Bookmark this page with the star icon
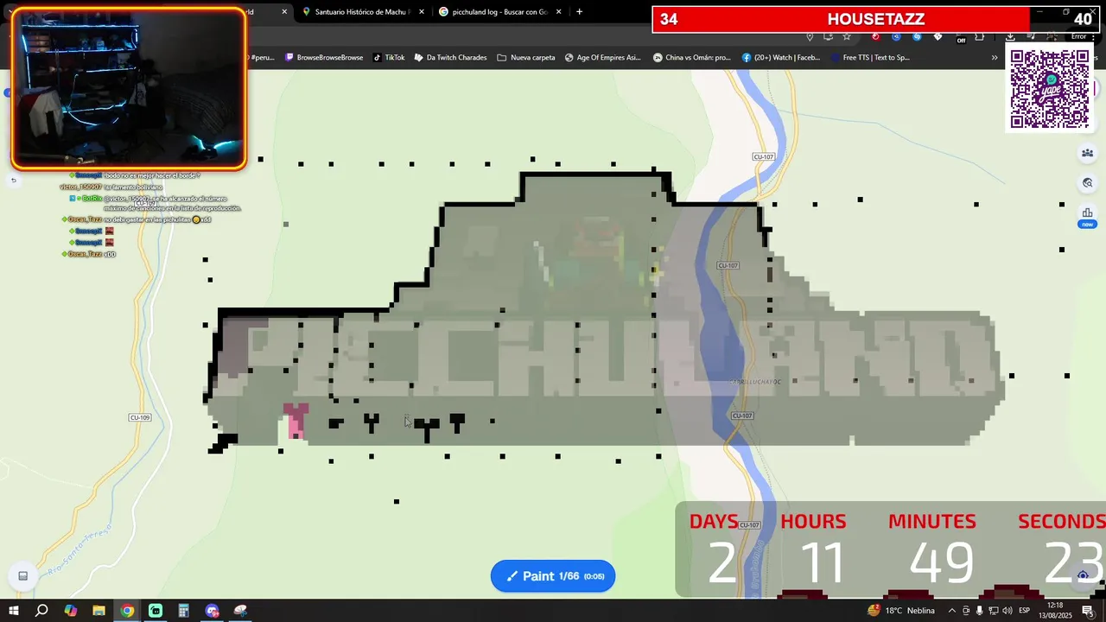The width and height of the screenshot is (1106, 622). pos(847,36)
